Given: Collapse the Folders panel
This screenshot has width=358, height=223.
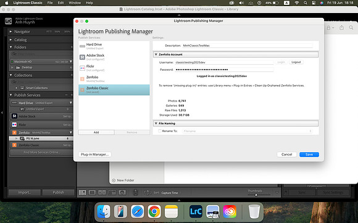Looking at the screenshot, I should click(x=10, y=47).
